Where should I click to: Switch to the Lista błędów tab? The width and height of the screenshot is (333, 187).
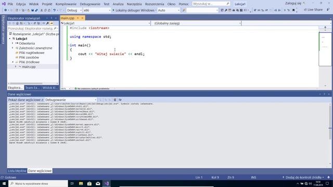[17, 171]
